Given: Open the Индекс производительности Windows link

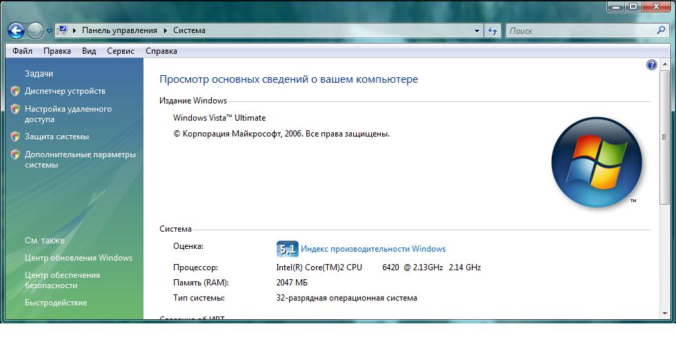Looking at the screenshot, I should [373, 249].
